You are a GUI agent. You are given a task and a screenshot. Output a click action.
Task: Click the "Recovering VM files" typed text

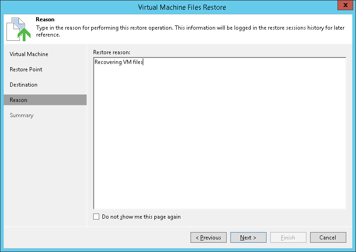tap(119, 62)
